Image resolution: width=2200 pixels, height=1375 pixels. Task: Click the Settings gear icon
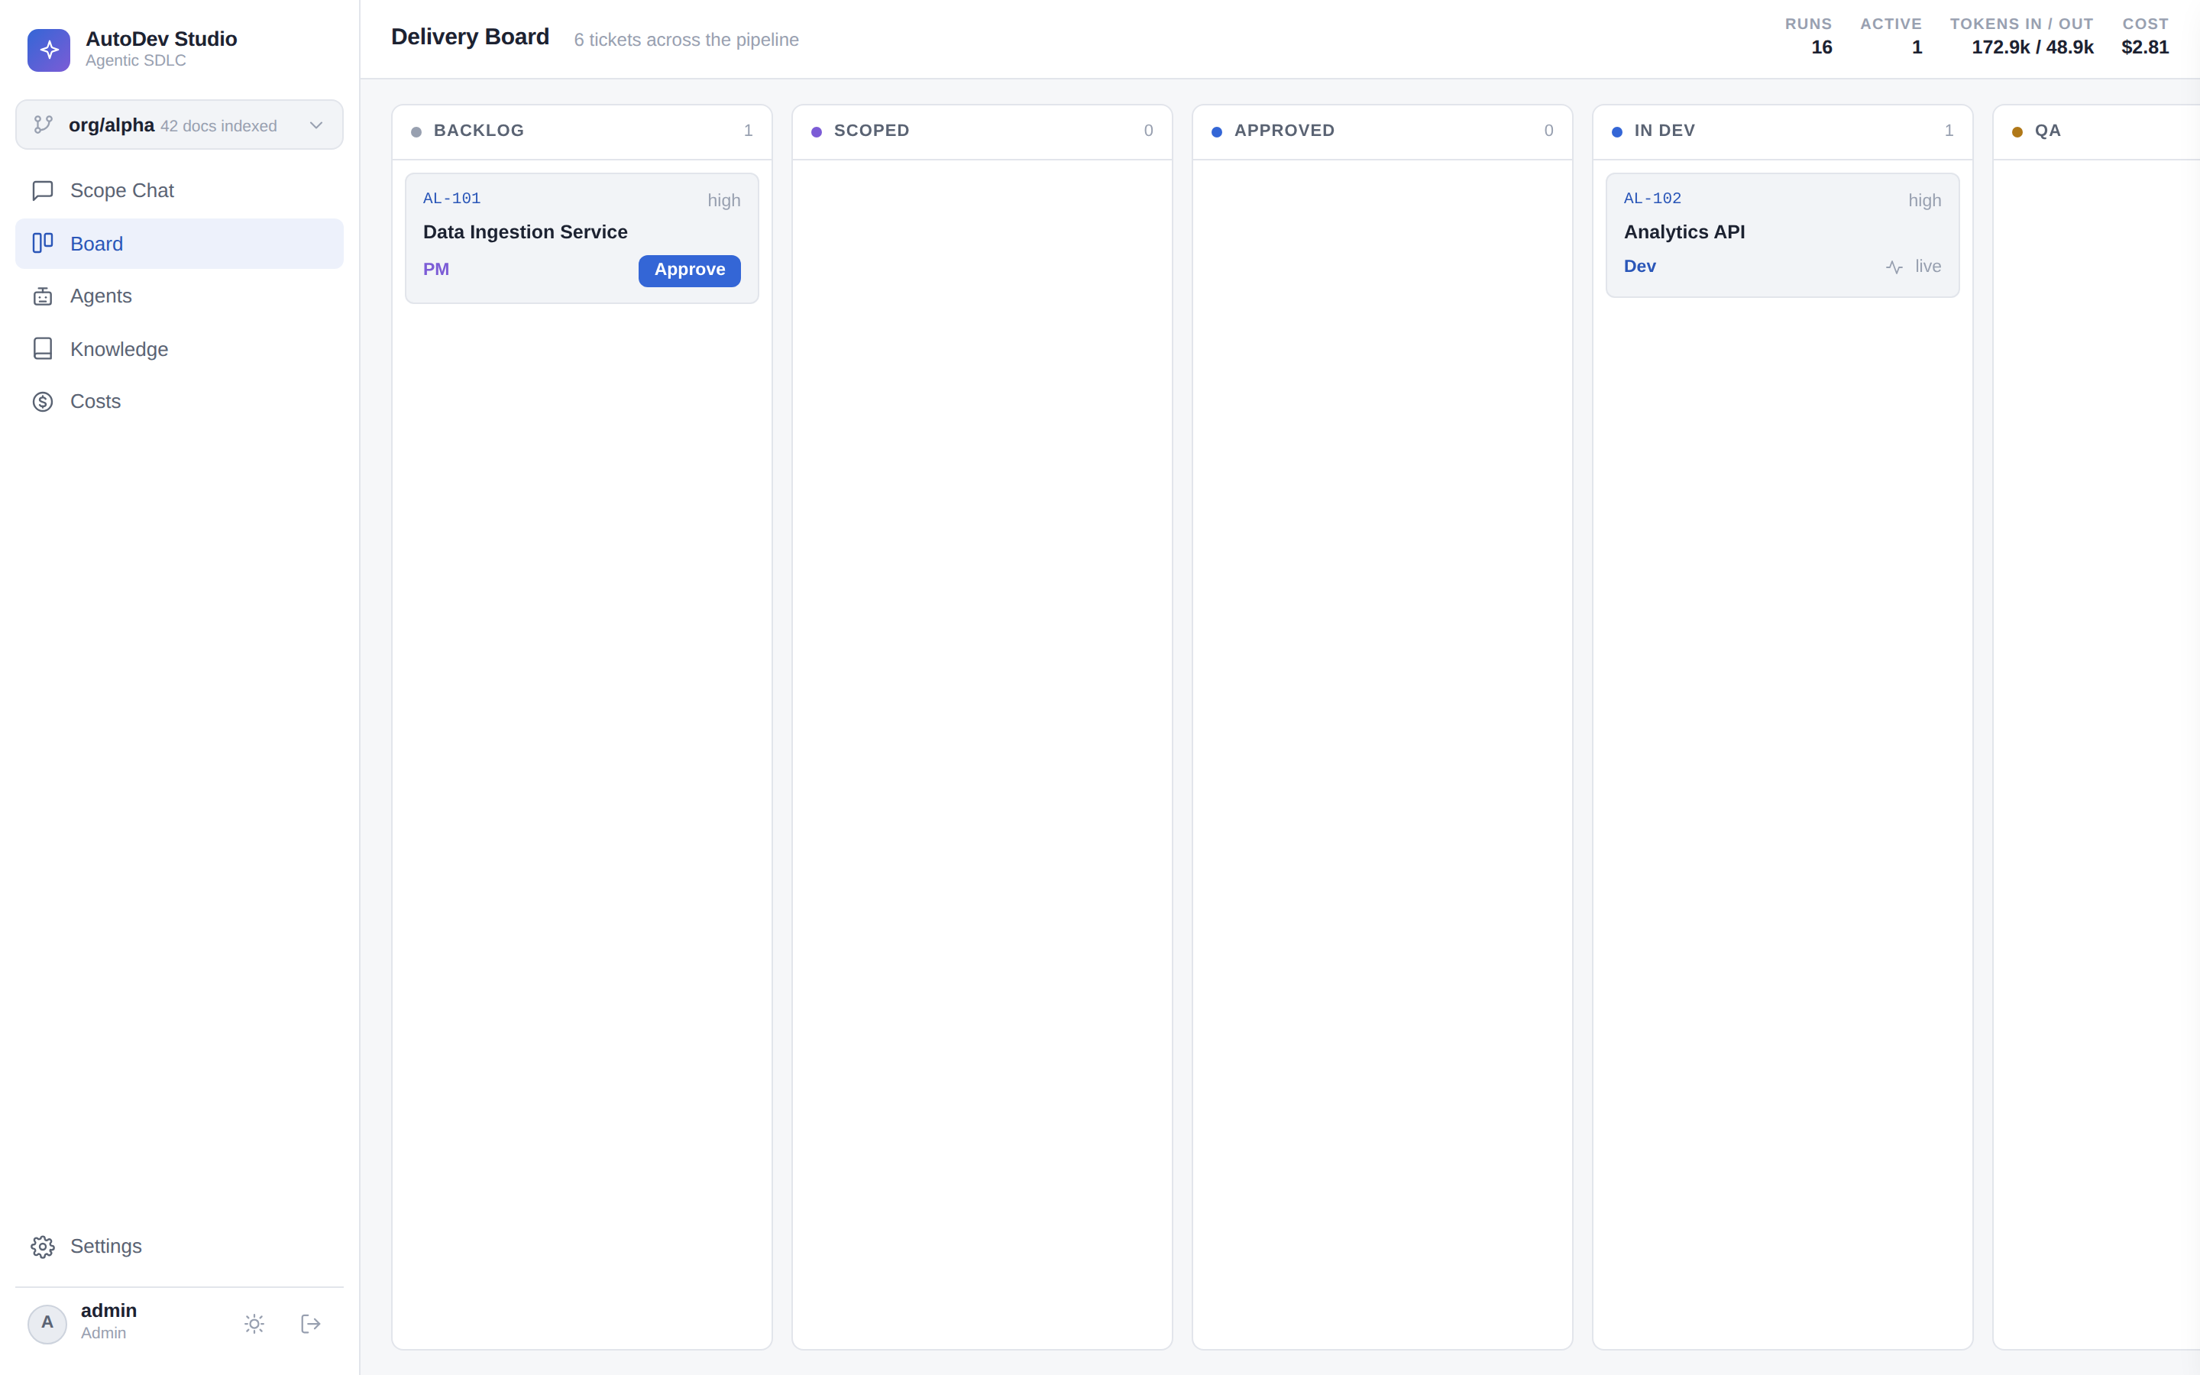point(43,1247)
